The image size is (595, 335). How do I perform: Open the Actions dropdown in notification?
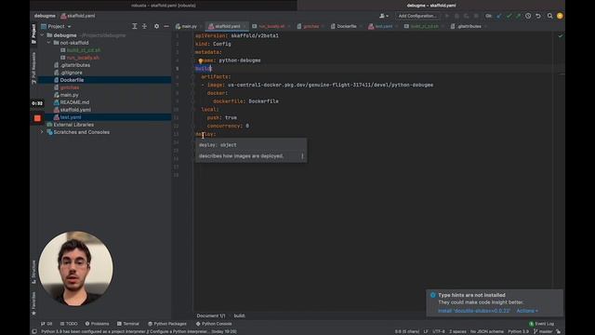527,311
